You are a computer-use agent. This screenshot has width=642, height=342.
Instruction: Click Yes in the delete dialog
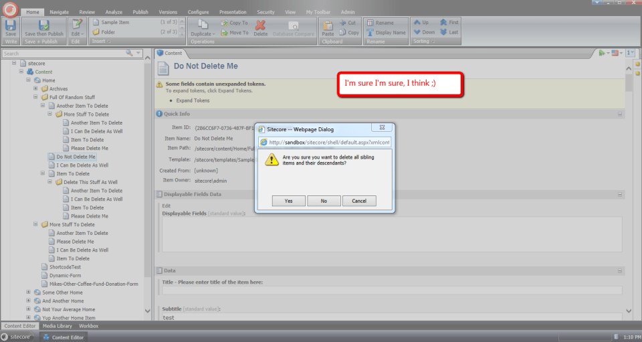coord(289,201)
